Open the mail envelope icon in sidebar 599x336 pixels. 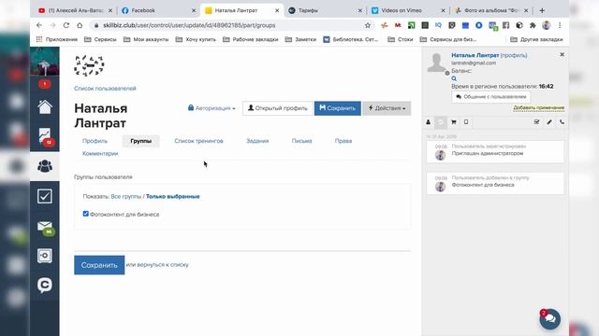coord(45,226)
